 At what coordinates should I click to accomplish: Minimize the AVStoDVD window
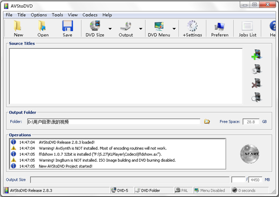tap(245, 5)
